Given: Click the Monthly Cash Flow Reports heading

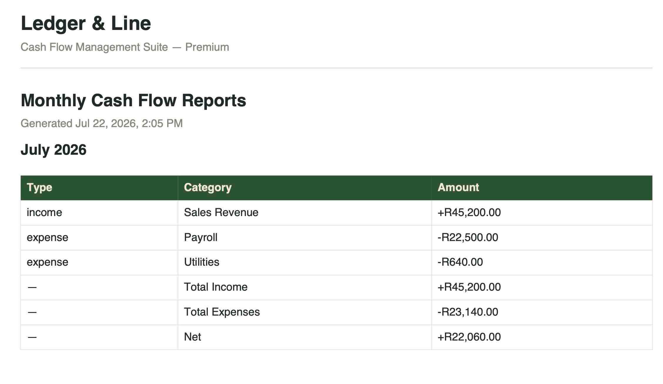Looking at the screenshot, I should click(133, 100).
